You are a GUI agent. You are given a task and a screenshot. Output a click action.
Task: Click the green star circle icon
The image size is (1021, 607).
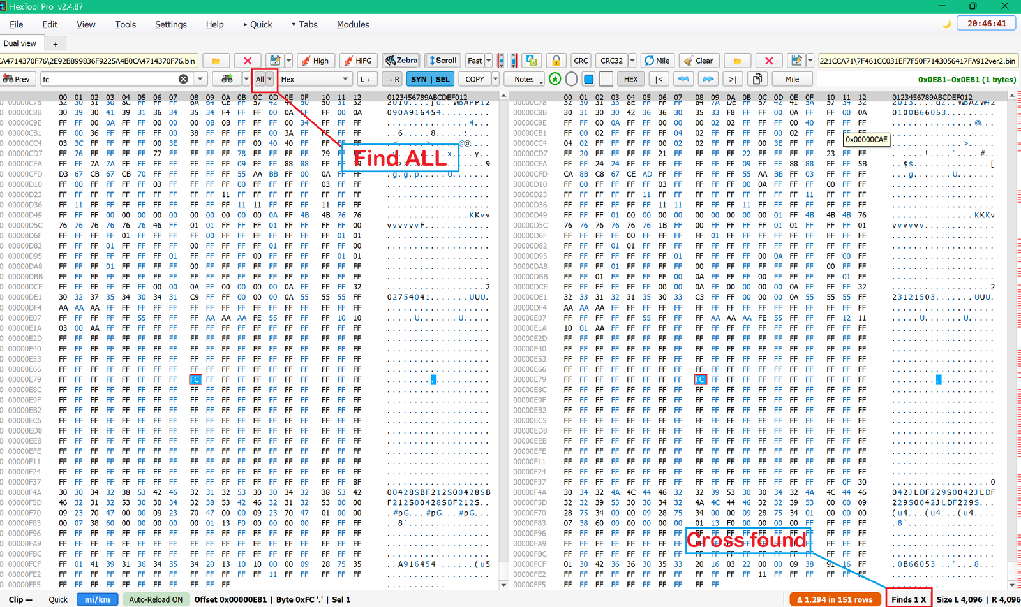(555, 79)
